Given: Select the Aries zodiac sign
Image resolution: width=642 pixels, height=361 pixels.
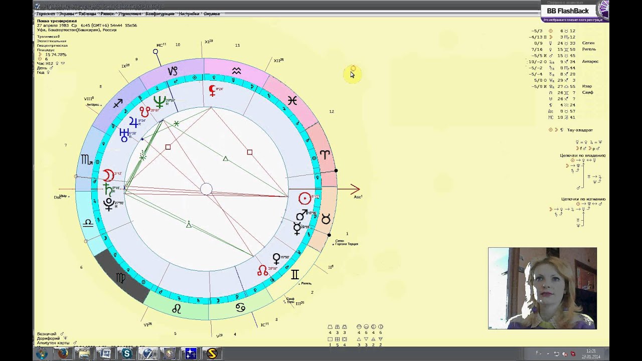Looking at the screenshot, I should (x=325, y=154).
